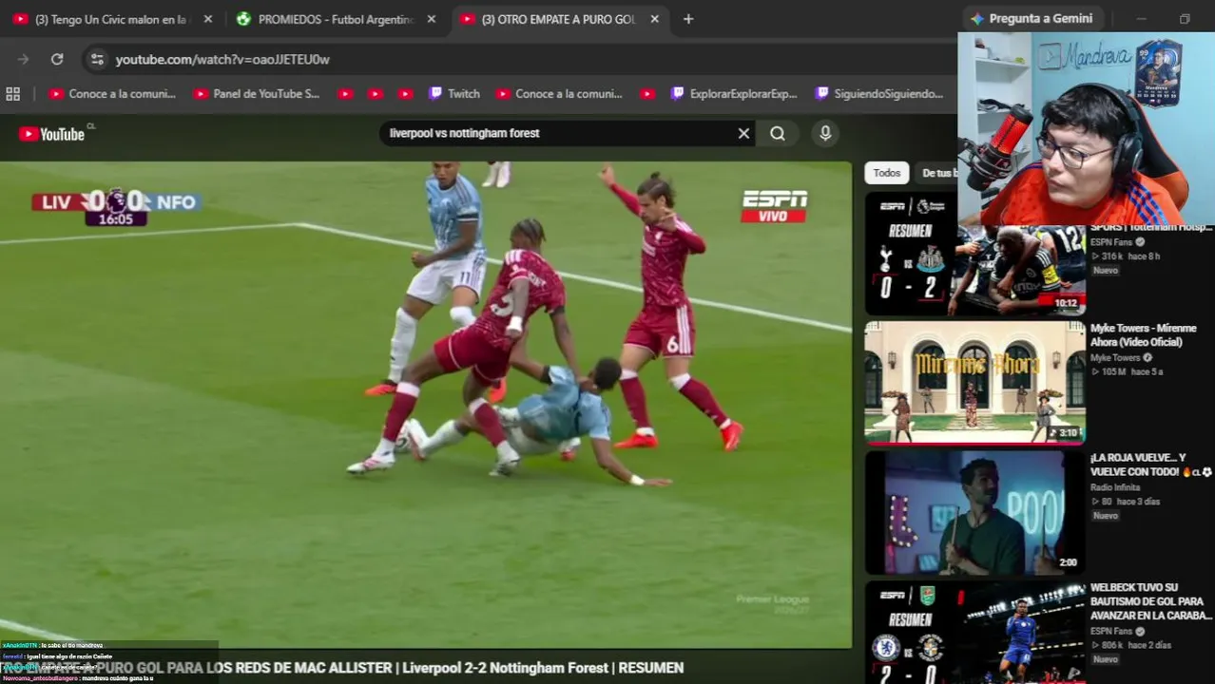Start voice search with the microphone icon
The height and width of the screenshot is (684, 1215).
(825, 134)
